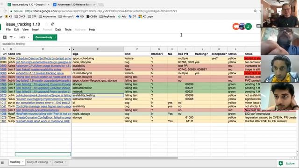
Task: Open the KB bookmark
Action: (8, 17)
